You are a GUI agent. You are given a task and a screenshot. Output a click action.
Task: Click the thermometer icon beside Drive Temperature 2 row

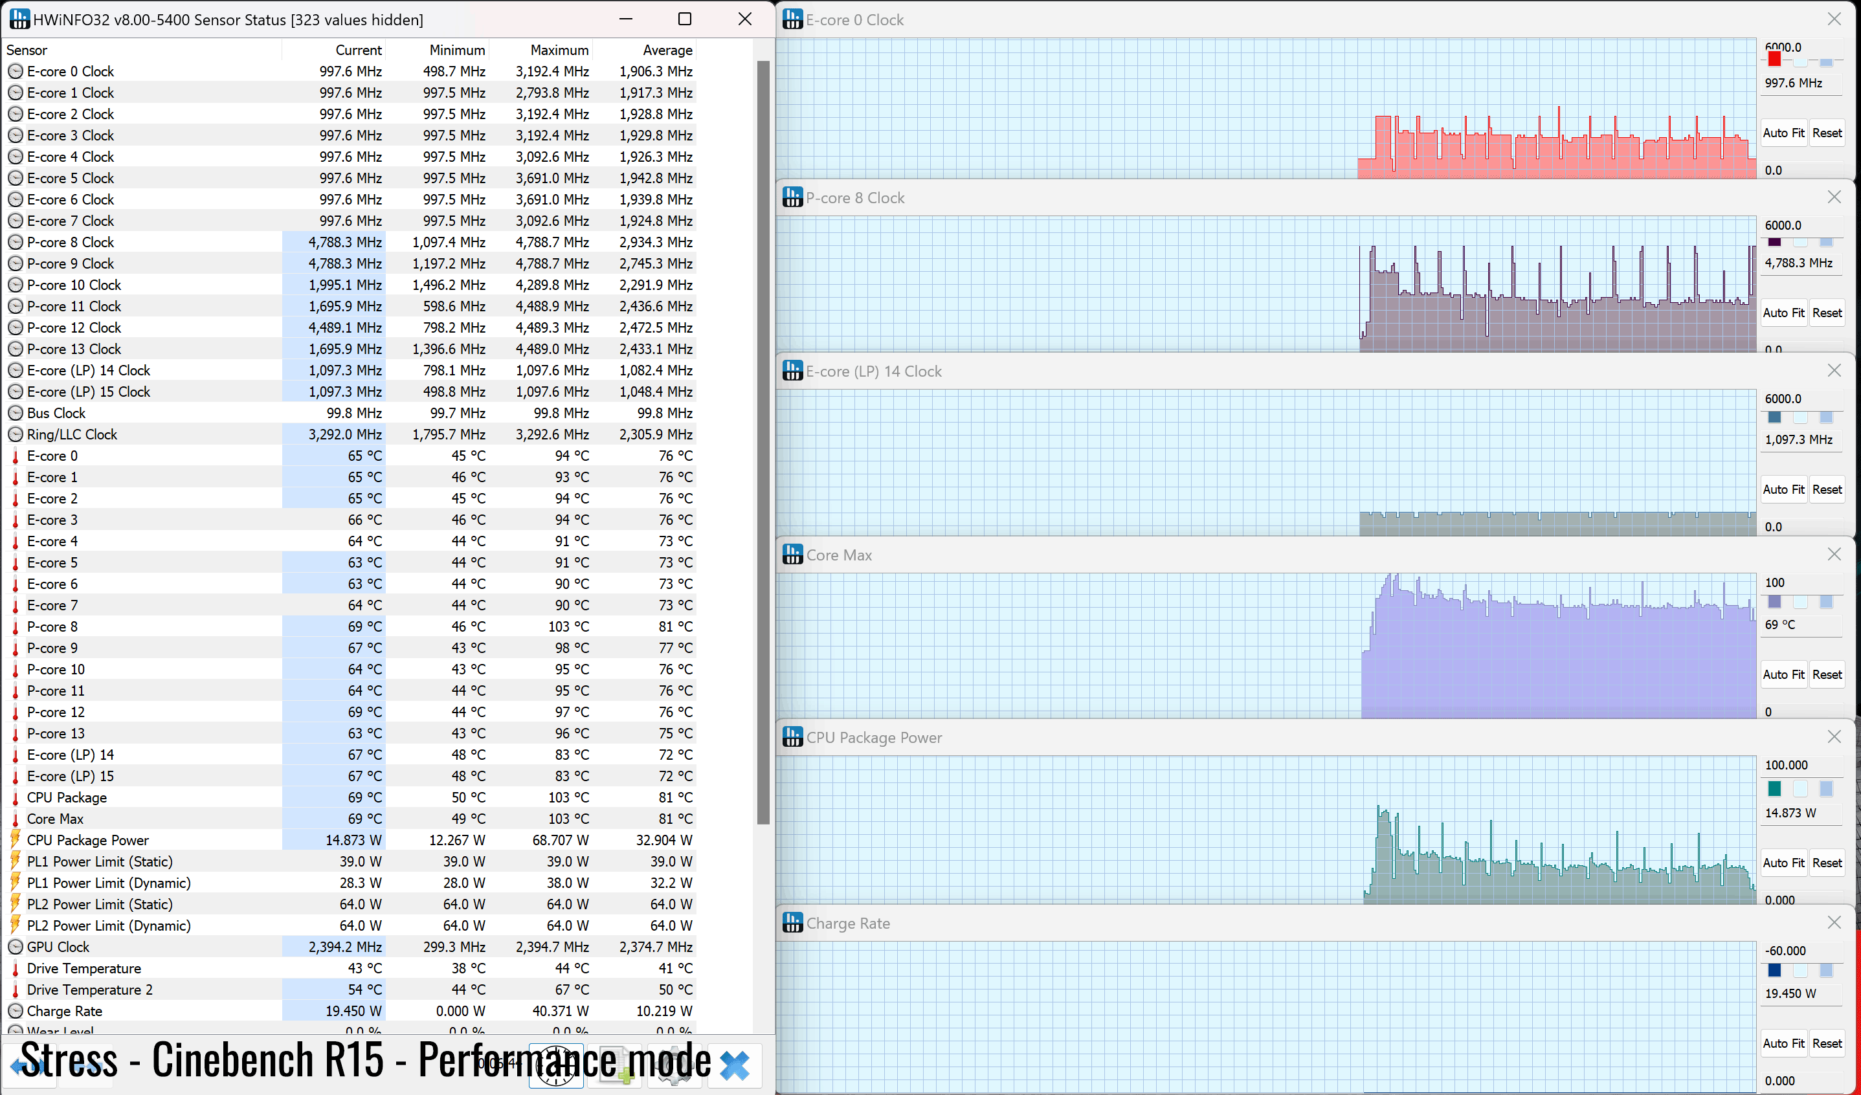coord(16,990)
